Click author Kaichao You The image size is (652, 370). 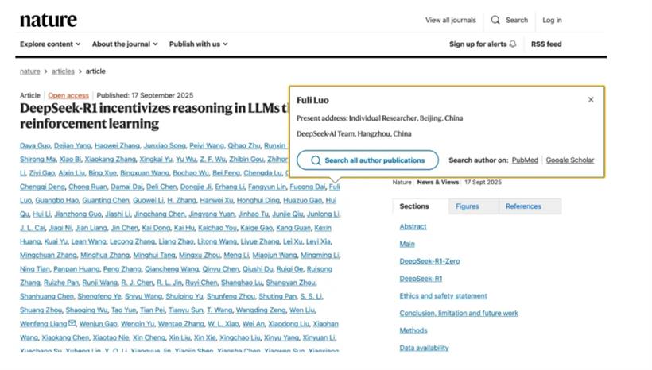217,228
